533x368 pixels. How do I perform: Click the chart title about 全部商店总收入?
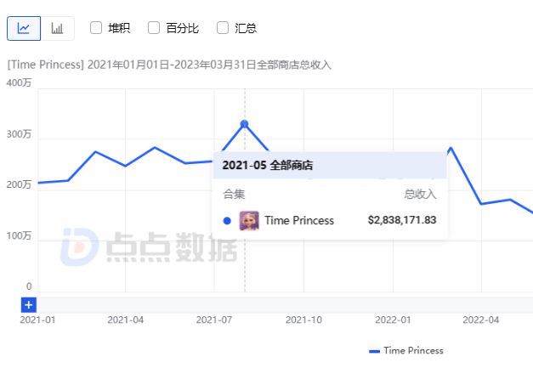point(169,65)
